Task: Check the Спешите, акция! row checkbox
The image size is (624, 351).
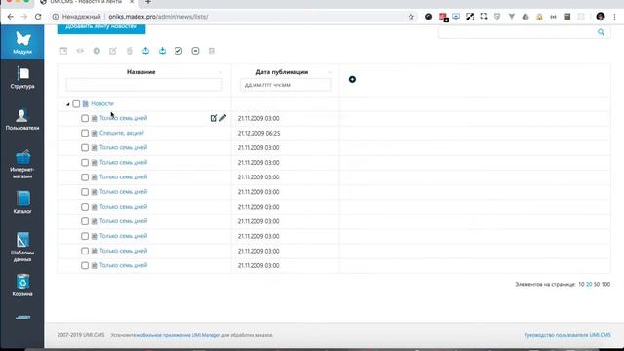Action: tap(85, 133)
